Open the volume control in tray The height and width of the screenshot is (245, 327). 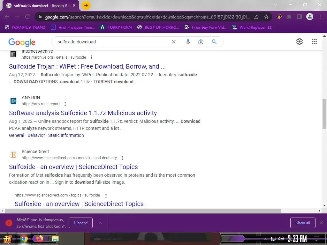(x=281, y=239)
